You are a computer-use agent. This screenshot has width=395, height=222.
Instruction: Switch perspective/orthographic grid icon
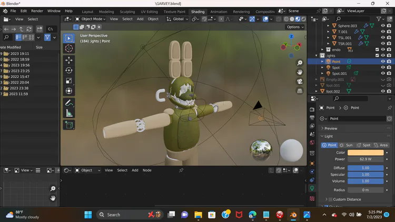point(300,91)
